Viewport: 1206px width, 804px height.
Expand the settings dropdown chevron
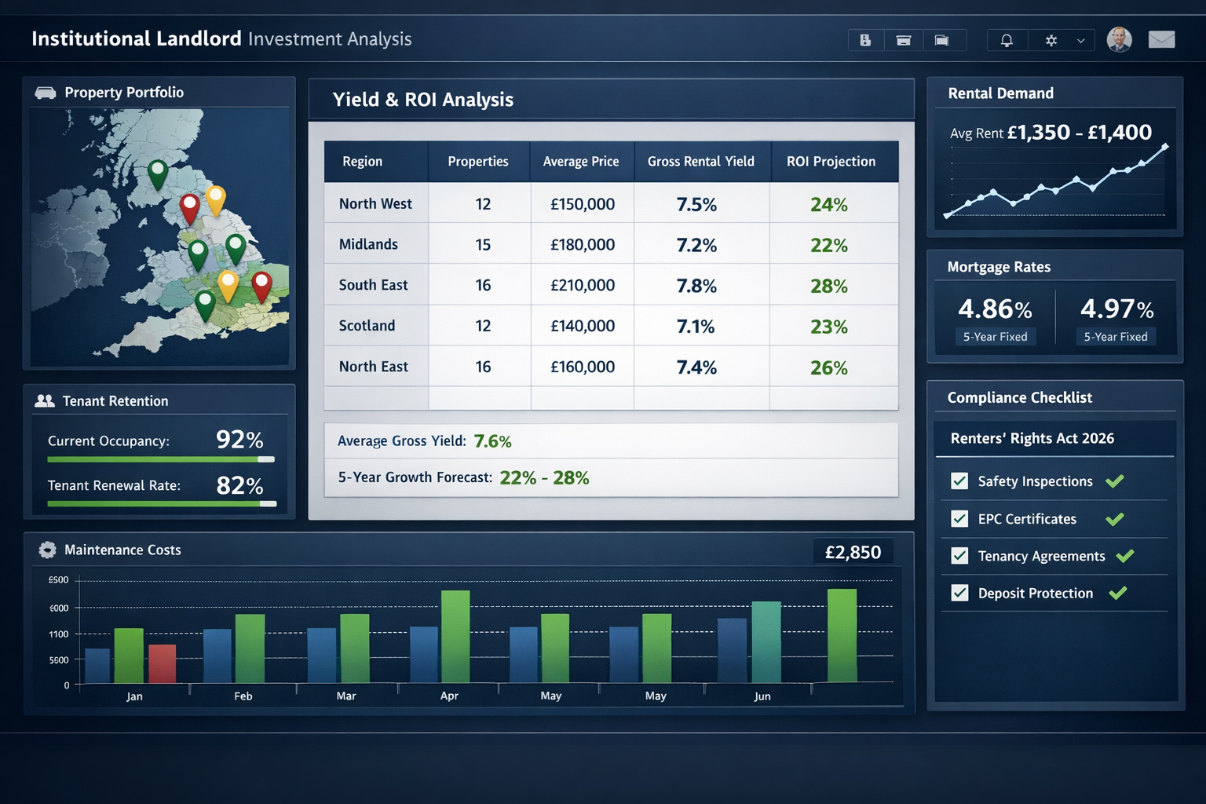point(1079,39)
